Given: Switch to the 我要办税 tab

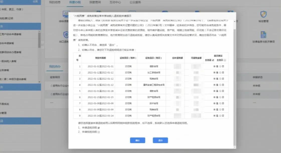Looking at the screenshot, I should [75, 2].
